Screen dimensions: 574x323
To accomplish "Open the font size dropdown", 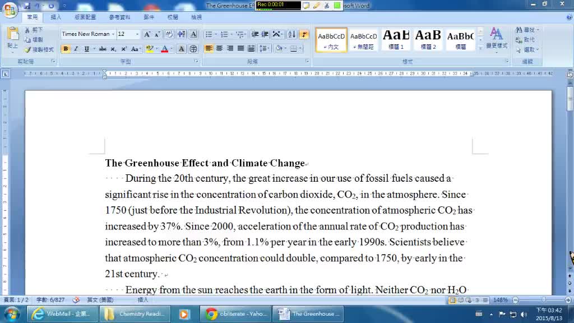I will [137, 34].
